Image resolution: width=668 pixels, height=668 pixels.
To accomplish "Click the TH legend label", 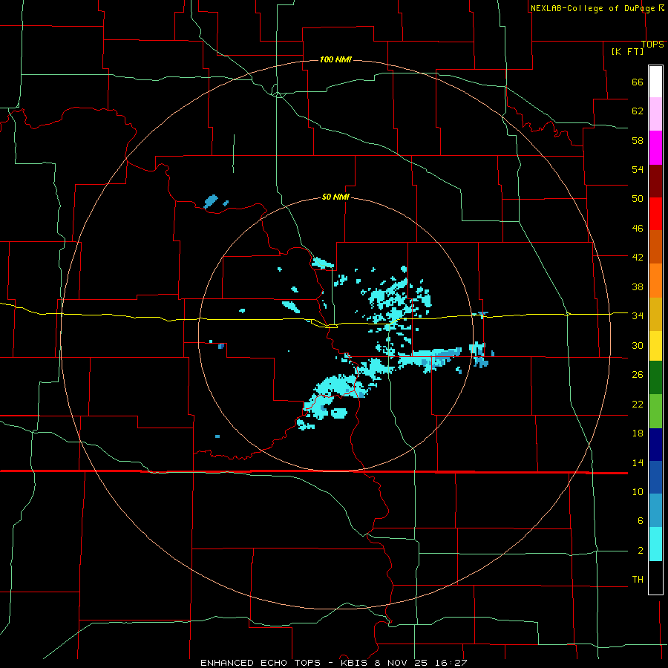I will [x=638, y=579].
